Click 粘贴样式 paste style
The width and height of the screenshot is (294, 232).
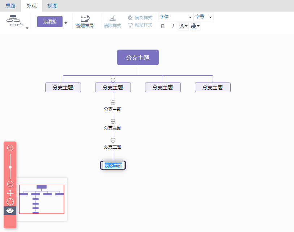click(x=140, y=25)
